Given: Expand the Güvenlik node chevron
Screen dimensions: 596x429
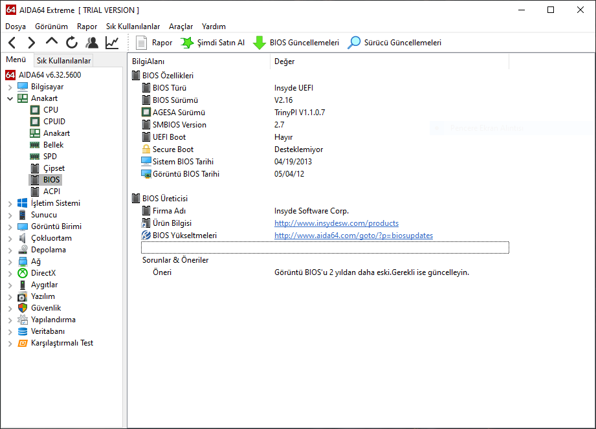Looking at the screenshot, I should point(10,309).
